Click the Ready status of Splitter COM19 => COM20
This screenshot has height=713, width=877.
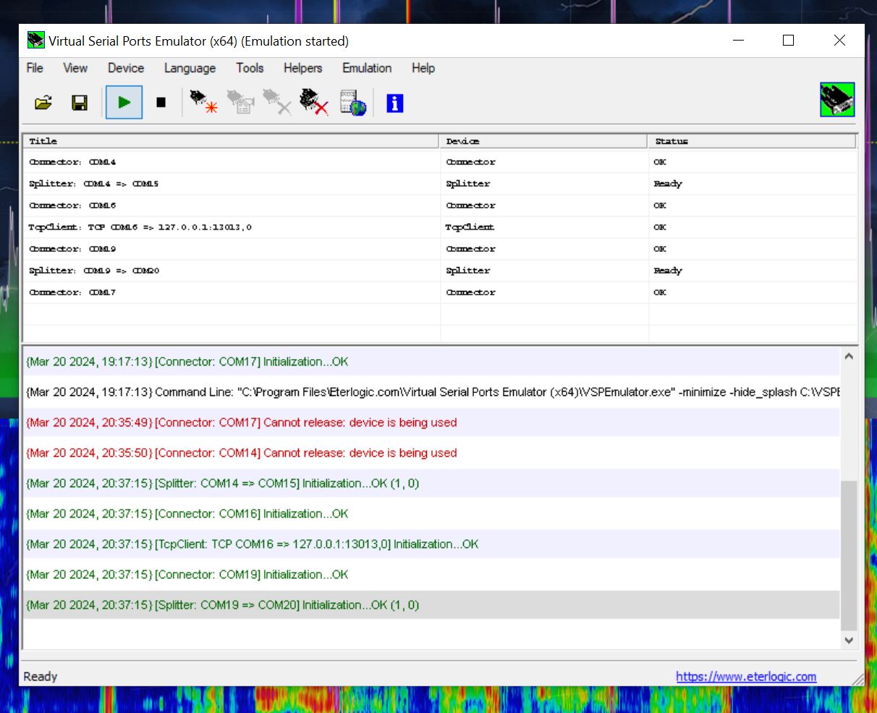pyautogui.click(x=667, y=271)
